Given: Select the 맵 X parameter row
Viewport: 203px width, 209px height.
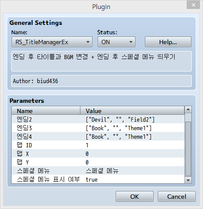Looking at the screenshot, I should pos(98,153).
